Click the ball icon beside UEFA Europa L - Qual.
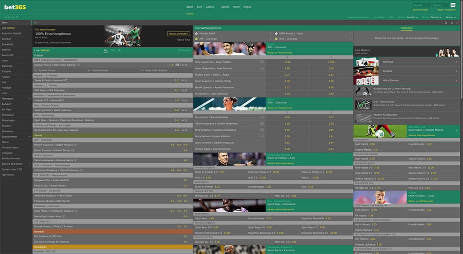Screen dimensions: 463x254 click(x=276, y=33)
